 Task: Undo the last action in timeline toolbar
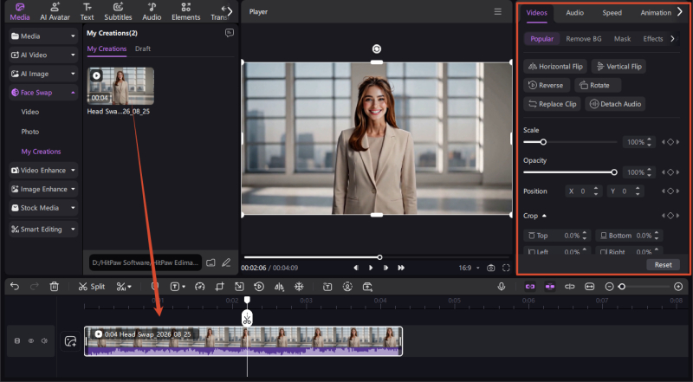pos(15,287)
